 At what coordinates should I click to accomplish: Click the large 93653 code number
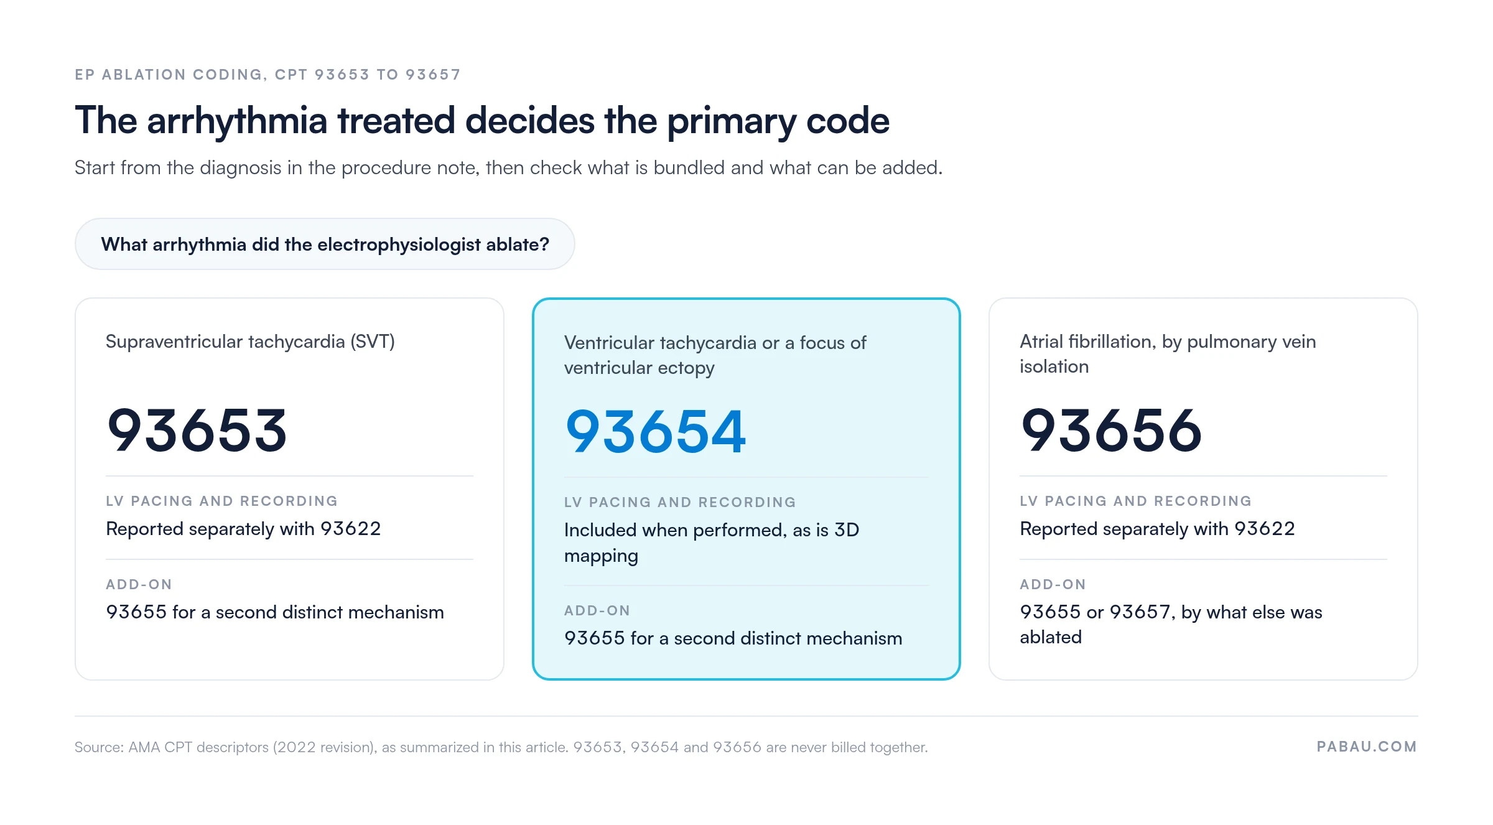(197, 430)
